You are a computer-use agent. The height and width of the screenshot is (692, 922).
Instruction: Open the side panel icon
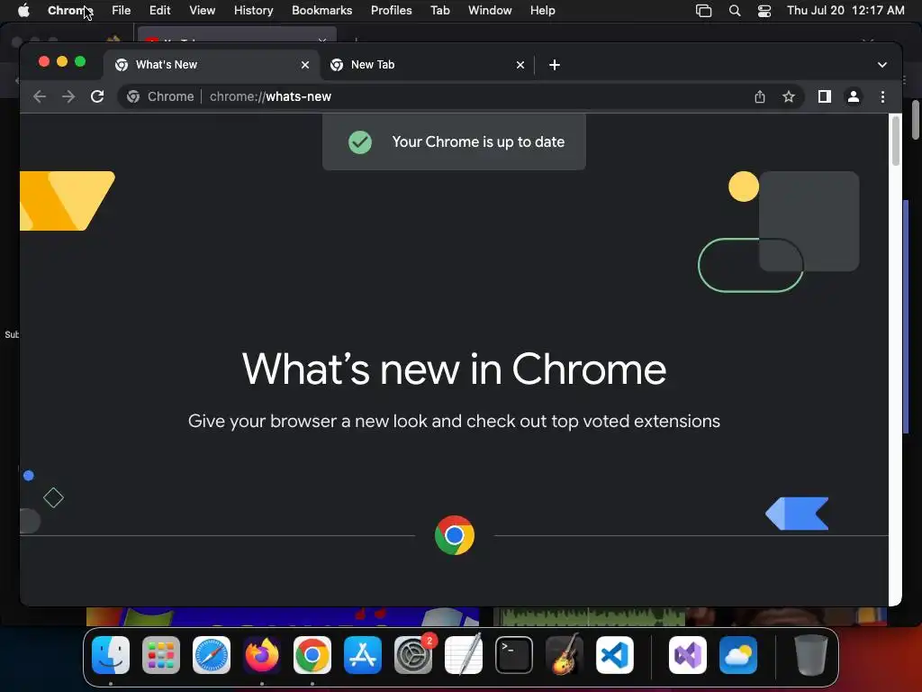[x=825, y=96]
